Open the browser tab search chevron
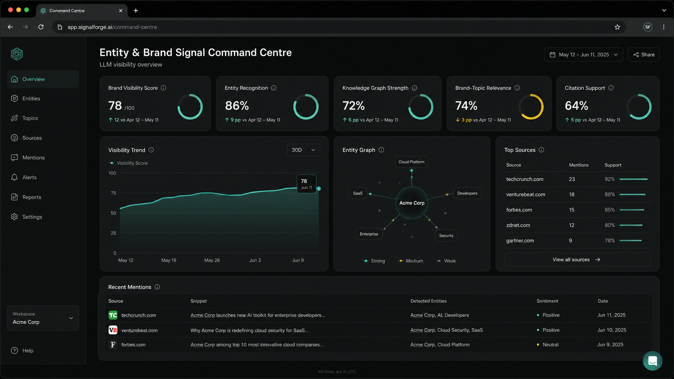The height and width of the screenshot is (379, 674). point(664,10)
